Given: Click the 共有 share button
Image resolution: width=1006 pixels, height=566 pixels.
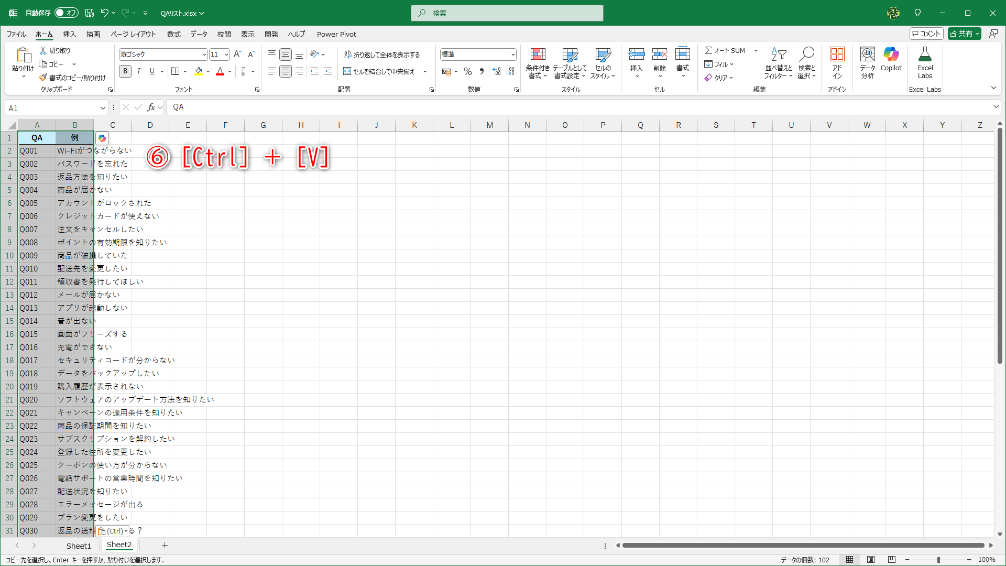Looking at the screenshot, I should (961, 34).
